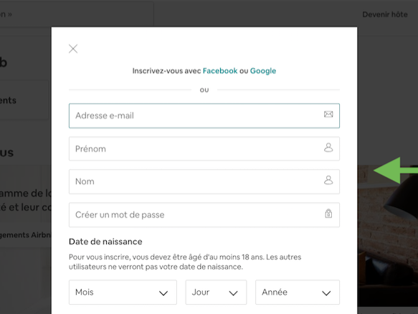Open the Devenir hôte menu item
Image resolution: width=418 pixels, height=314 pixels.
tap(385, 14)
